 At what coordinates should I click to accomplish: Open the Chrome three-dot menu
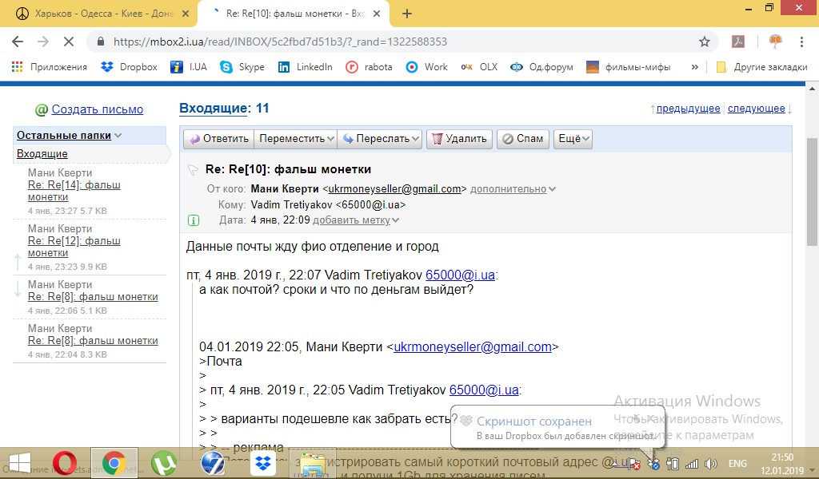click(x=801, y=42)
